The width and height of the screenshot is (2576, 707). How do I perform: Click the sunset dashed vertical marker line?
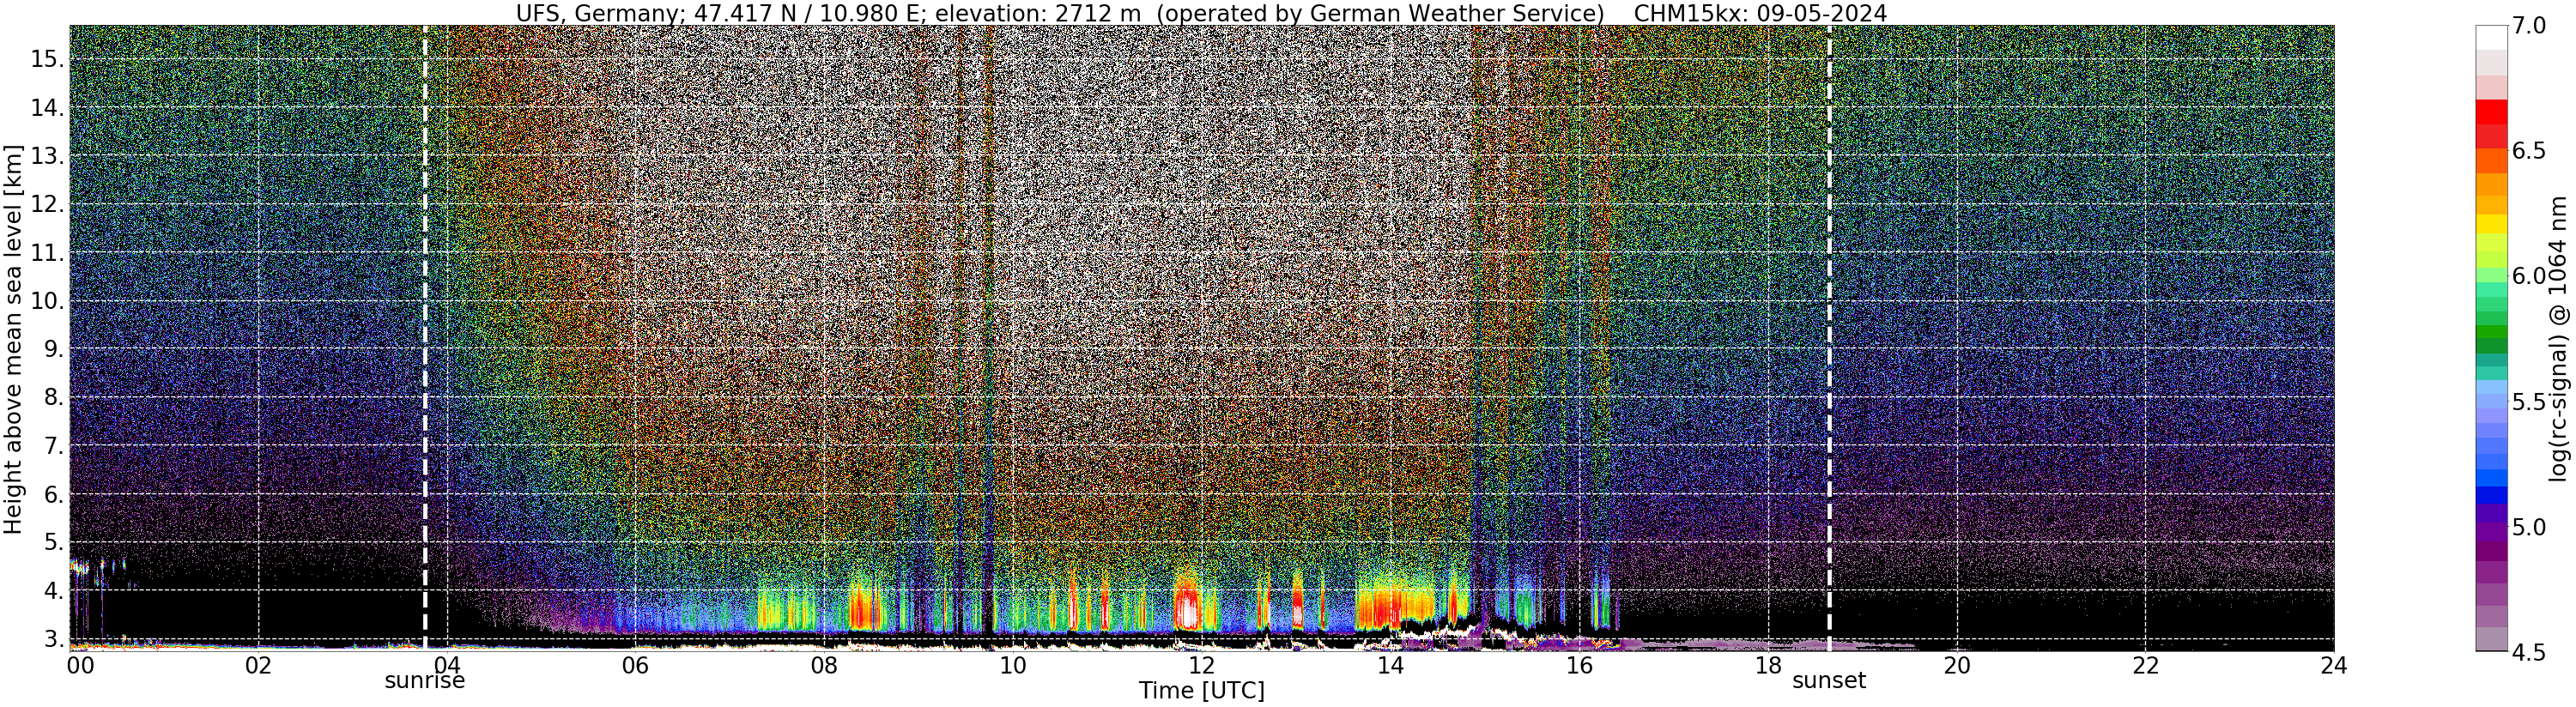click(x=1830, y=338)
